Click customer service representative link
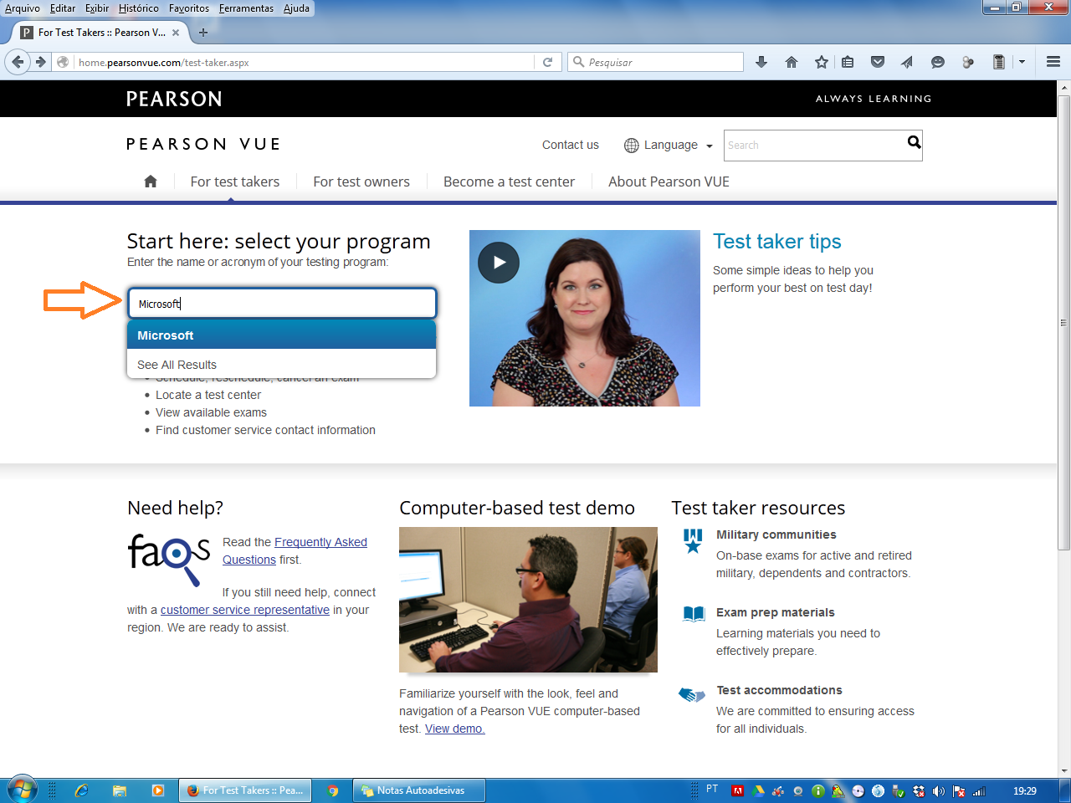This screenshot has height=803, width=1071. [245, 610]
